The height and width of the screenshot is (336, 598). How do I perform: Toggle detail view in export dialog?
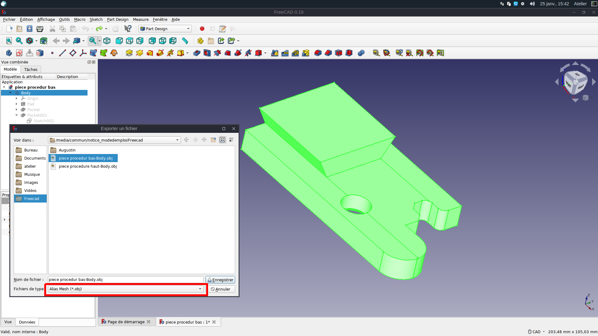[x=231, y=140]
